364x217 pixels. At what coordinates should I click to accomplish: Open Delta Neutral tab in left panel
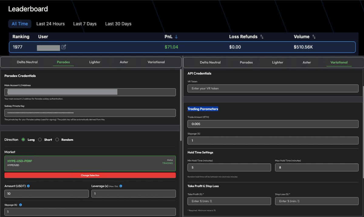coord(27,62)
